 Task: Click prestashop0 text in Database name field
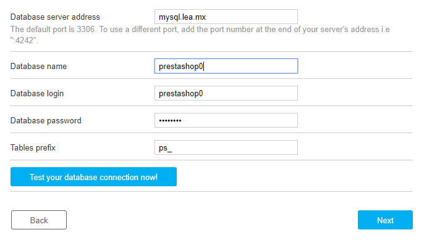point(180,66)
